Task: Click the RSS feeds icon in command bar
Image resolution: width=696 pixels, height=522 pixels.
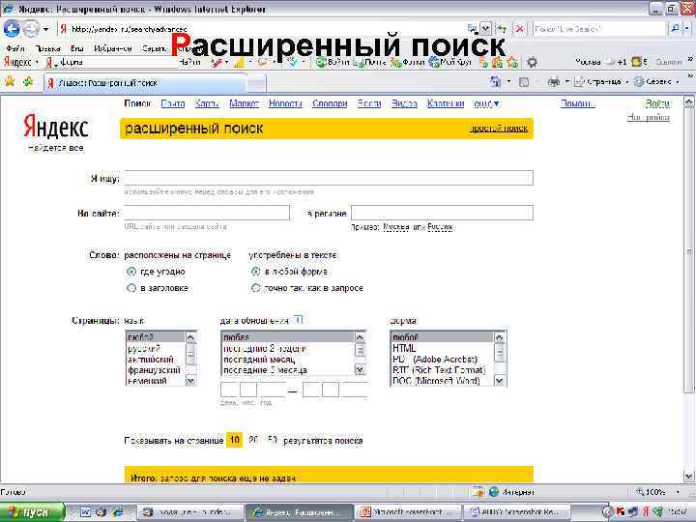Action: point(524,82)
